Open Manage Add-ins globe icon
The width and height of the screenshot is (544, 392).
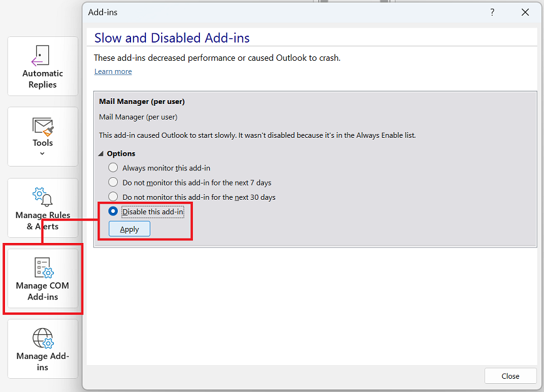[43, 339]
